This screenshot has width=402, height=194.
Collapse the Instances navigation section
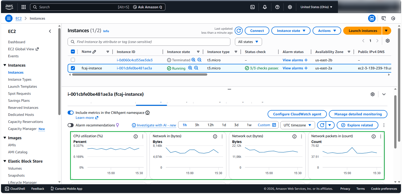tap(5, 65)
